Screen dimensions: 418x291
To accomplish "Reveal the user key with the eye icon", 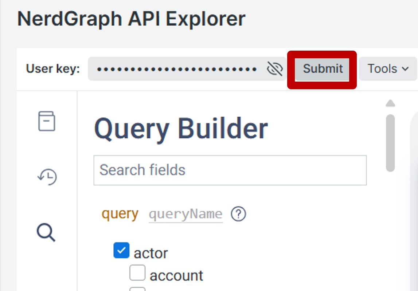I will [275, 68].
